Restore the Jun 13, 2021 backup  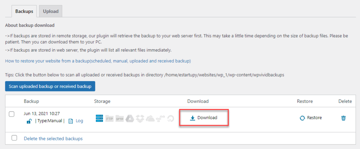click(311, 118)
